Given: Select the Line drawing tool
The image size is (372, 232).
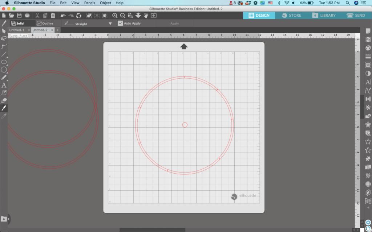Looking at the screenshot, I should tap(4, 54).
